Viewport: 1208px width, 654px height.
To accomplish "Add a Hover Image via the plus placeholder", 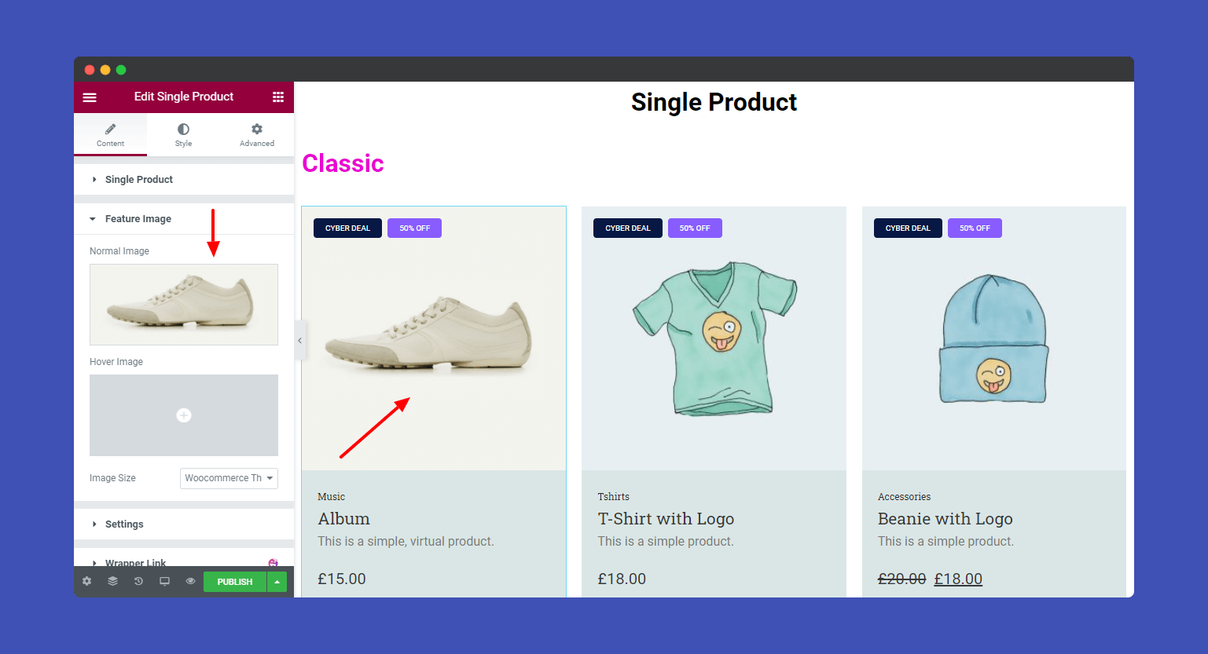I will [183, 415].
